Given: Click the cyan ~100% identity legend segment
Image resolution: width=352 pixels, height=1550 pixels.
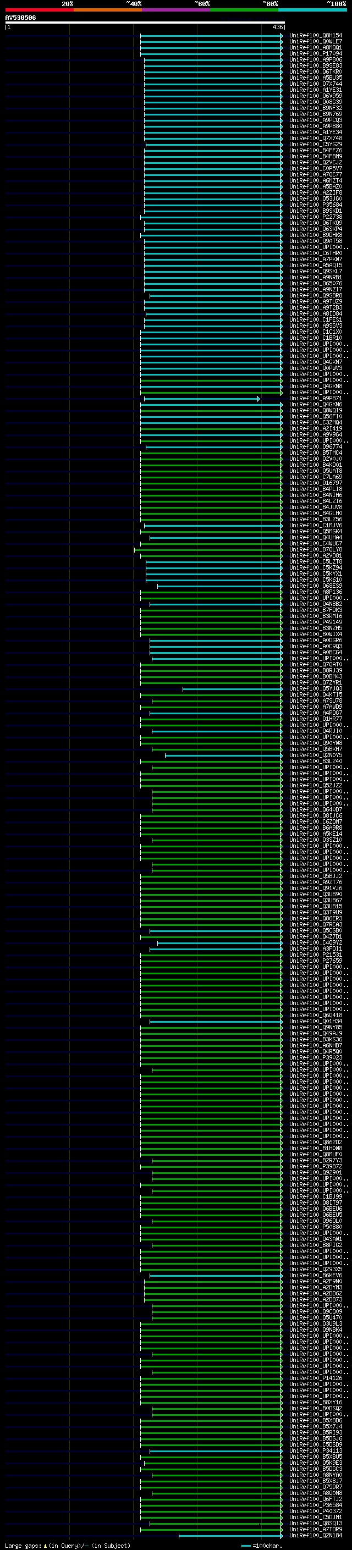Looking at the screenshot, I should [312, 10].
